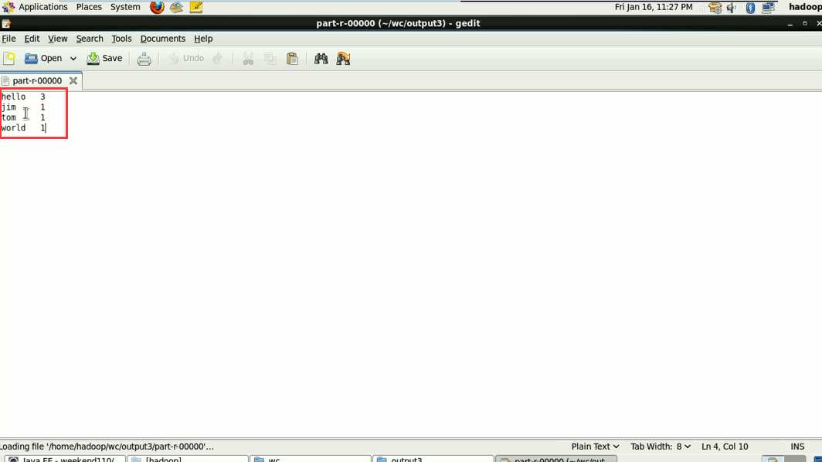The height and width of the screenshot is (462, 822).
Task: Open the Help menu
Action: click(x=203, y=39)
